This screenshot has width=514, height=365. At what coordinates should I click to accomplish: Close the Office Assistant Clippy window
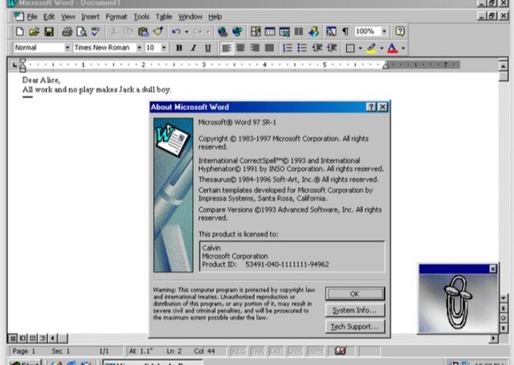[x=492, y=269]
